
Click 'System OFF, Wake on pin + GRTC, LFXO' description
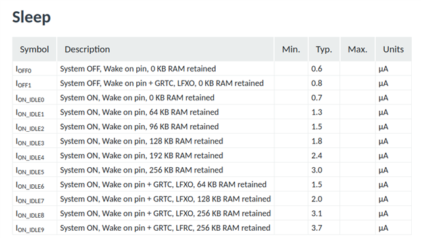162,83
